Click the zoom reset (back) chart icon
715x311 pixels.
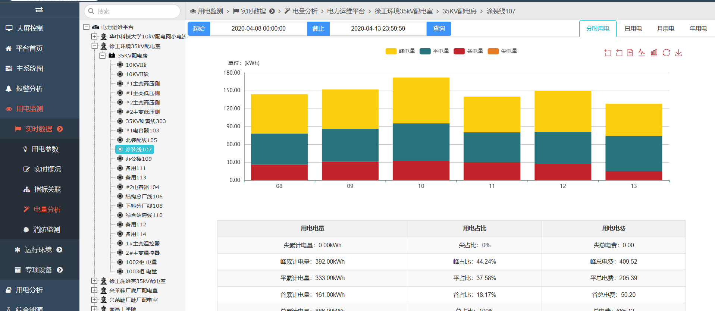click(619, 53)
